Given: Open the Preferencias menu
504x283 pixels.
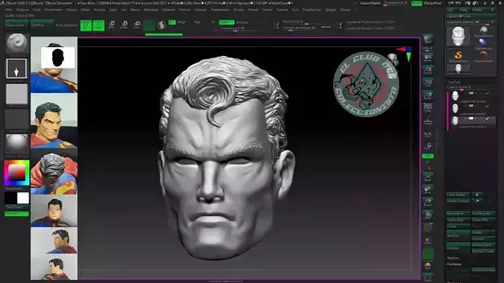Looking at the screenshot, I should (220, 10).
